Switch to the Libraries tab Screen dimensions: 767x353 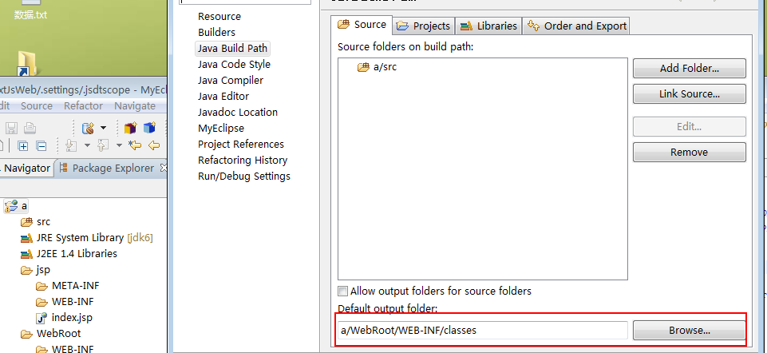[x=488, y=26]
